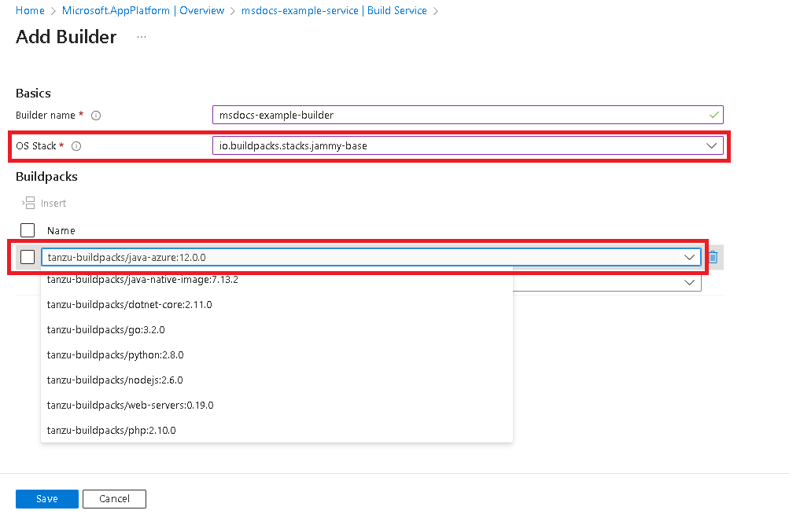Image resolution: width=789 pixels, height=514 pixels.
Task: Delete the buildpack row with trash icon
Action: (x=713, y=257)
